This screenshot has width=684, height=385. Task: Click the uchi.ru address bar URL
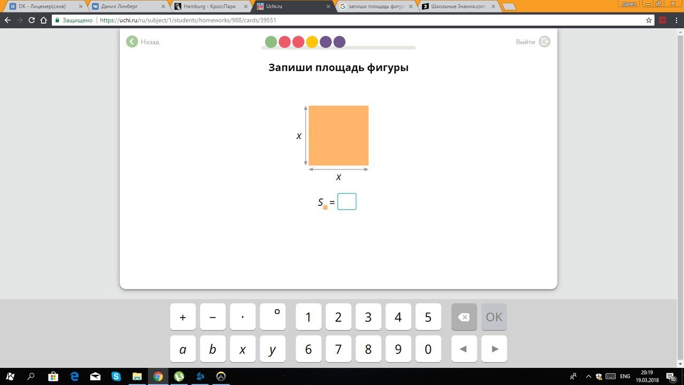(188, 20)
